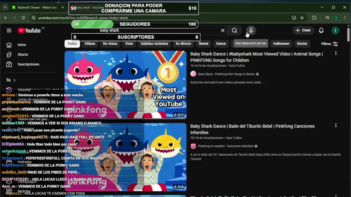Open title Baby Shark Dance Baile del Tiburón Bebé
351x197 pixels.
tap(252, 129)
